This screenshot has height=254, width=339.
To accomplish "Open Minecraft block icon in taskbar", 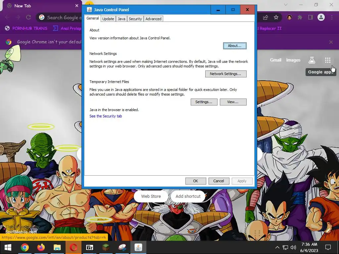I will tap(106, 247).
